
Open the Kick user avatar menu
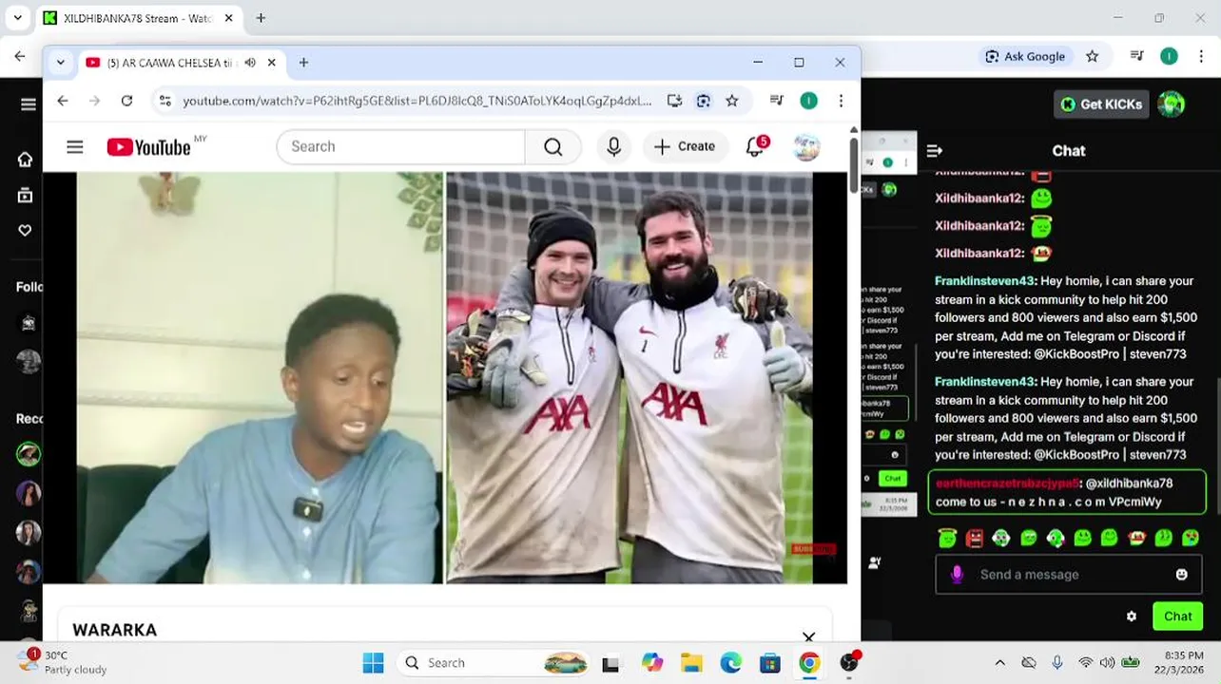(x=1172, y=104)
